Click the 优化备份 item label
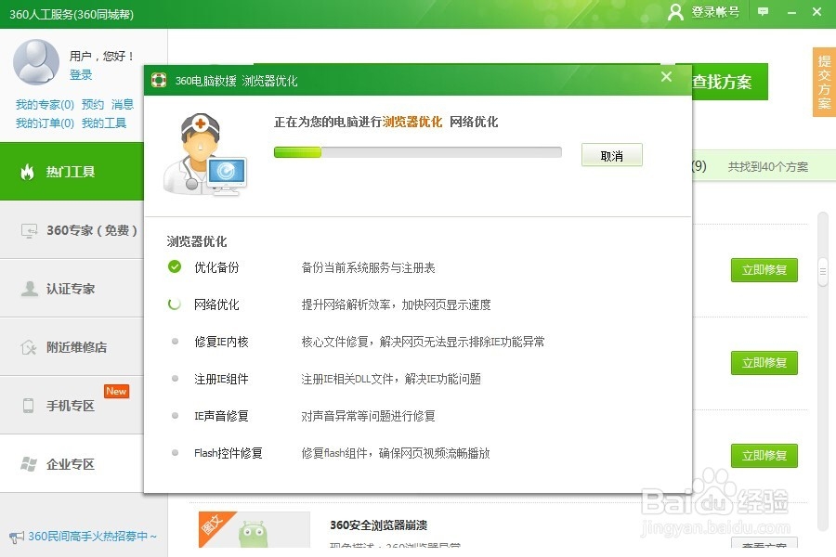The height and width of the screenshot is (557, 836). 216,267
